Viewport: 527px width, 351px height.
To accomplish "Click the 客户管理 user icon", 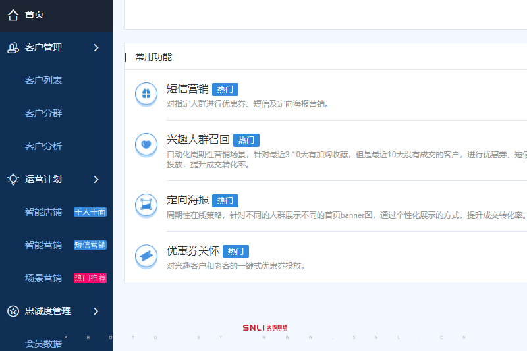I will click(13, 47).
